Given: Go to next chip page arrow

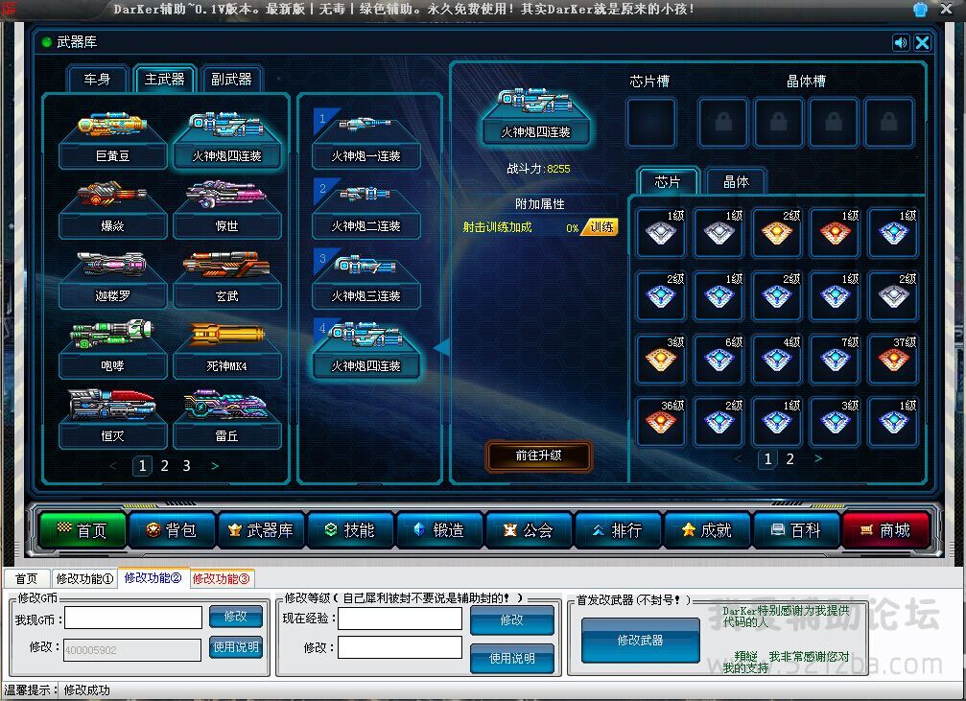Looking at the screenshot, I should click(817, 458).
